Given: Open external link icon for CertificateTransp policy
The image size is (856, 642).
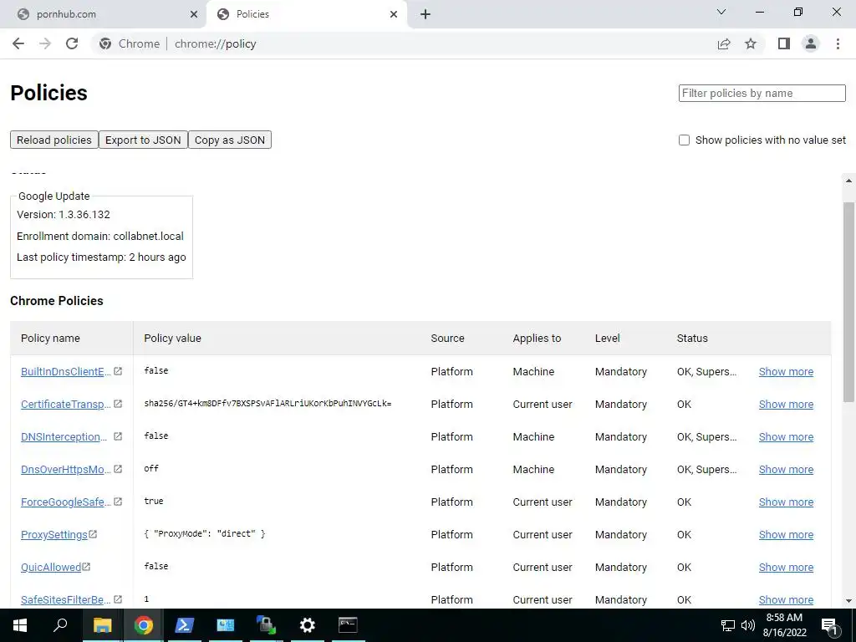Looking at the screenshot, I should pyautogui.click(x=117, y=404).
